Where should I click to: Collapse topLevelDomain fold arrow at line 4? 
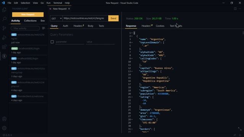pos(132,43)
